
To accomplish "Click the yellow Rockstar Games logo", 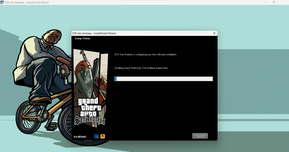I will pos(103,136).
